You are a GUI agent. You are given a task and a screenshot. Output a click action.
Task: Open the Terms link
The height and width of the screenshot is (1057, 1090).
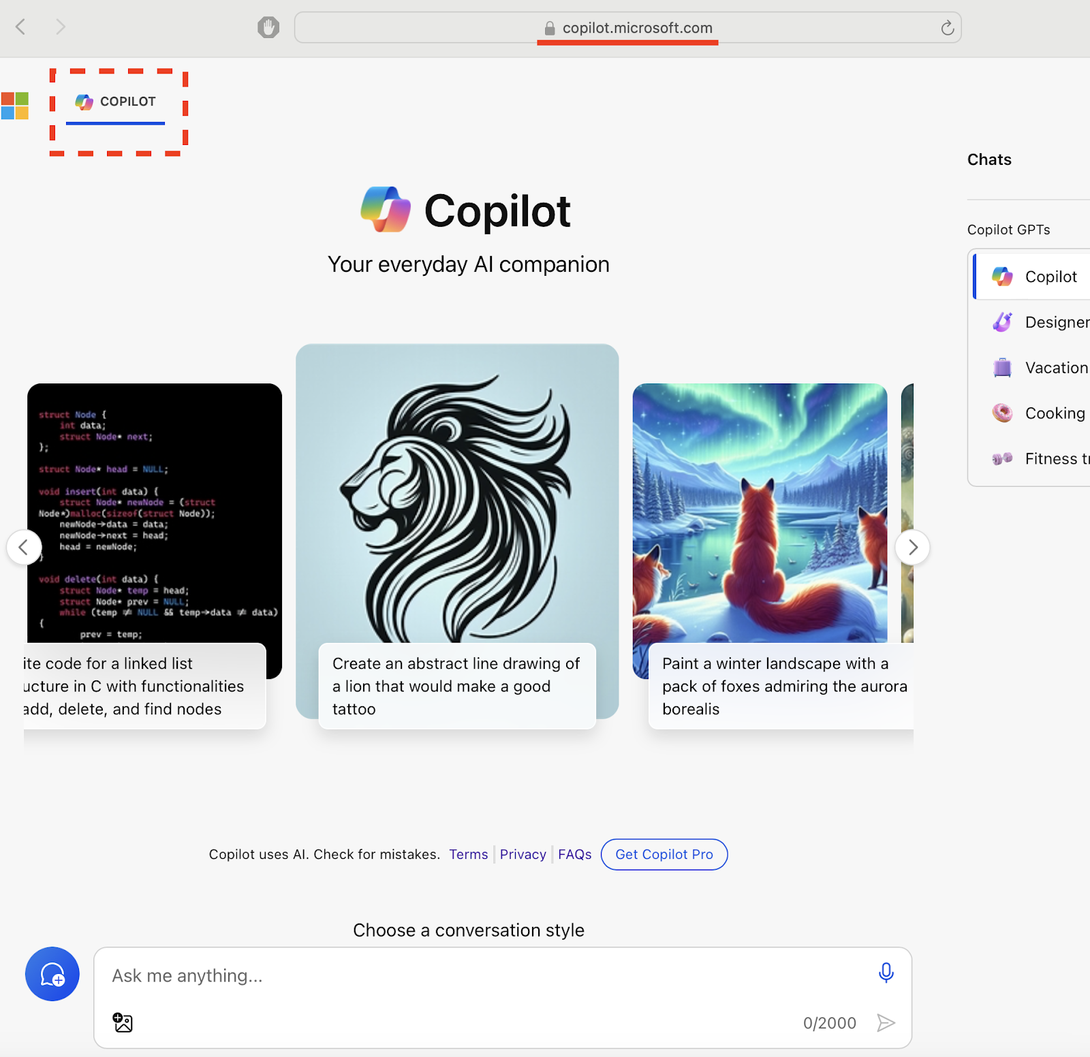[469, 854]
